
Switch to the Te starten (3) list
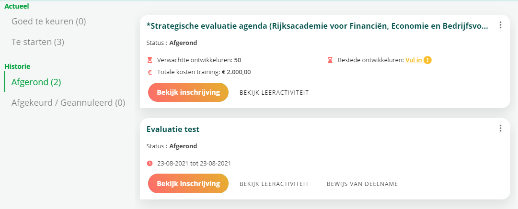[x=38, y=42]
